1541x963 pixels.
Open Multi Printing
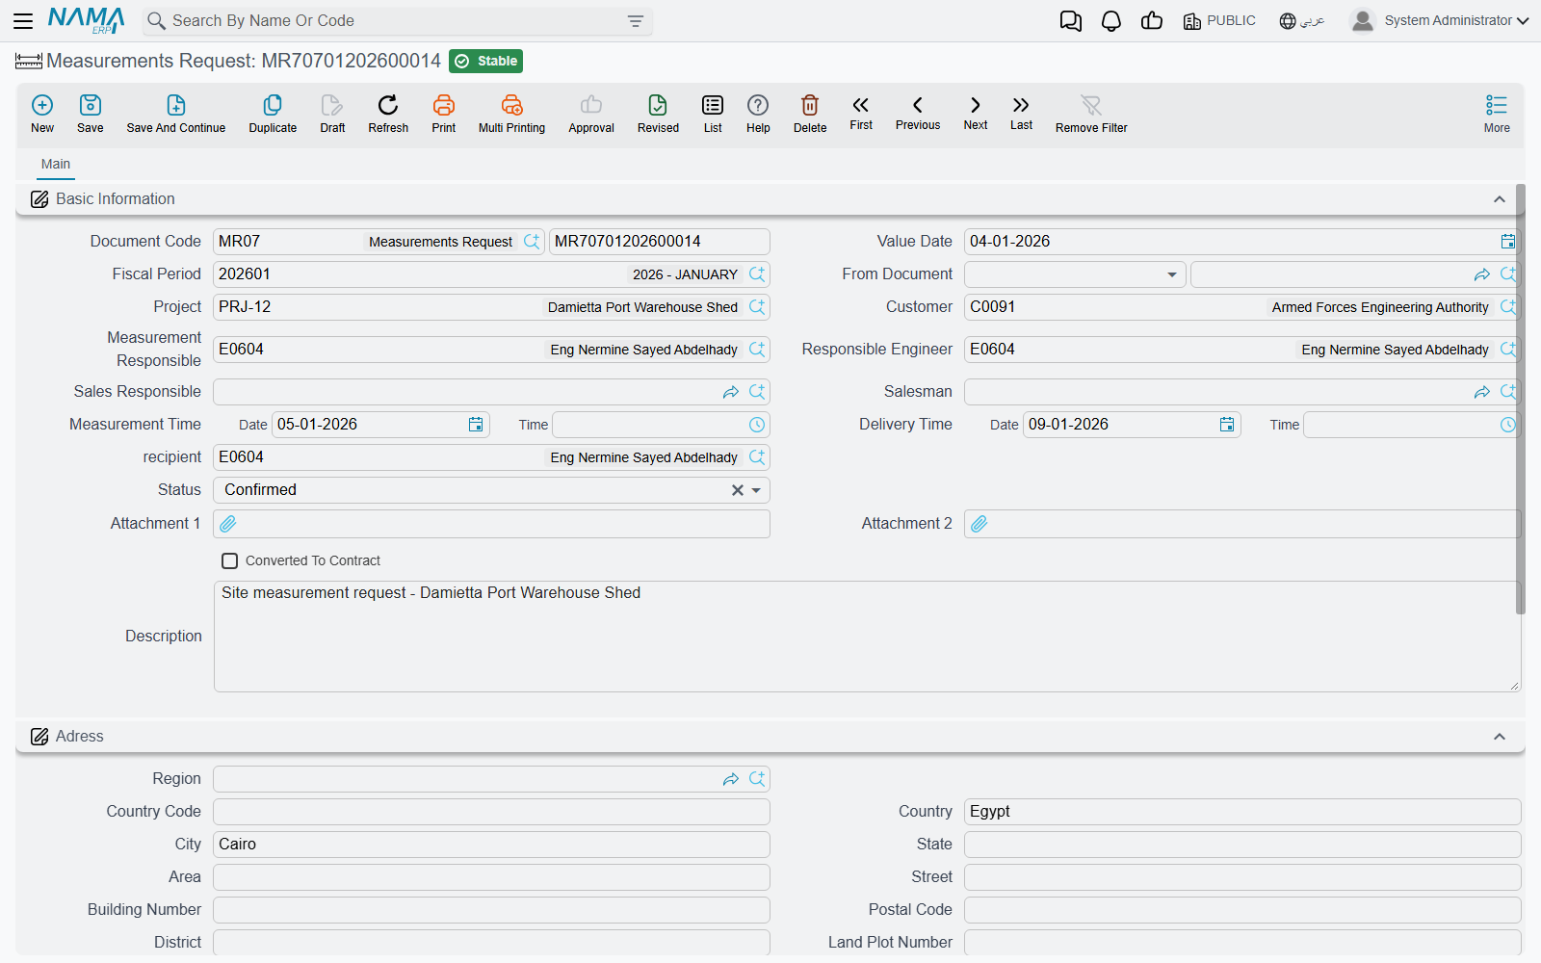(x=511, y=114)
